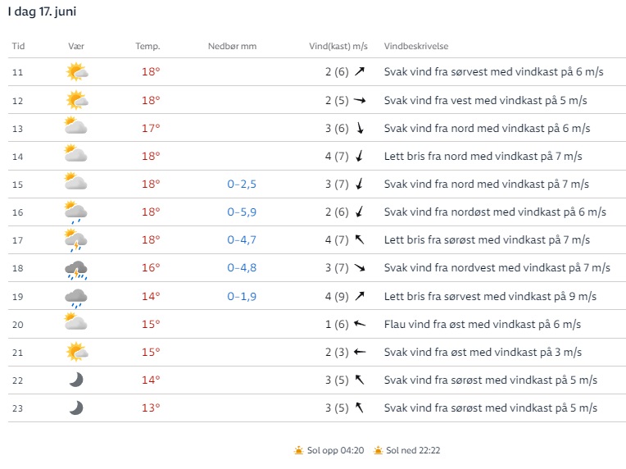Click the rain shower icon at hour 16
This screenshot has height=469, width=626.
76,212
